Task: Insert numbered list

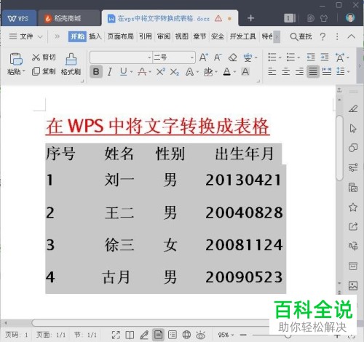Action: 290,57
